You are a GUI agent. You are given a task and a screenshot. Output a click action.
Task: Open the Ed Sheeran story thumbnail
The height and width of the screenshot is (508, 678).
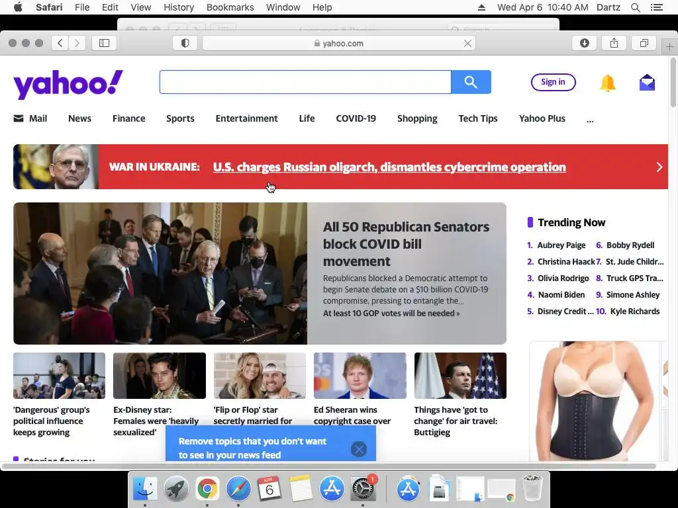point(360,376)
